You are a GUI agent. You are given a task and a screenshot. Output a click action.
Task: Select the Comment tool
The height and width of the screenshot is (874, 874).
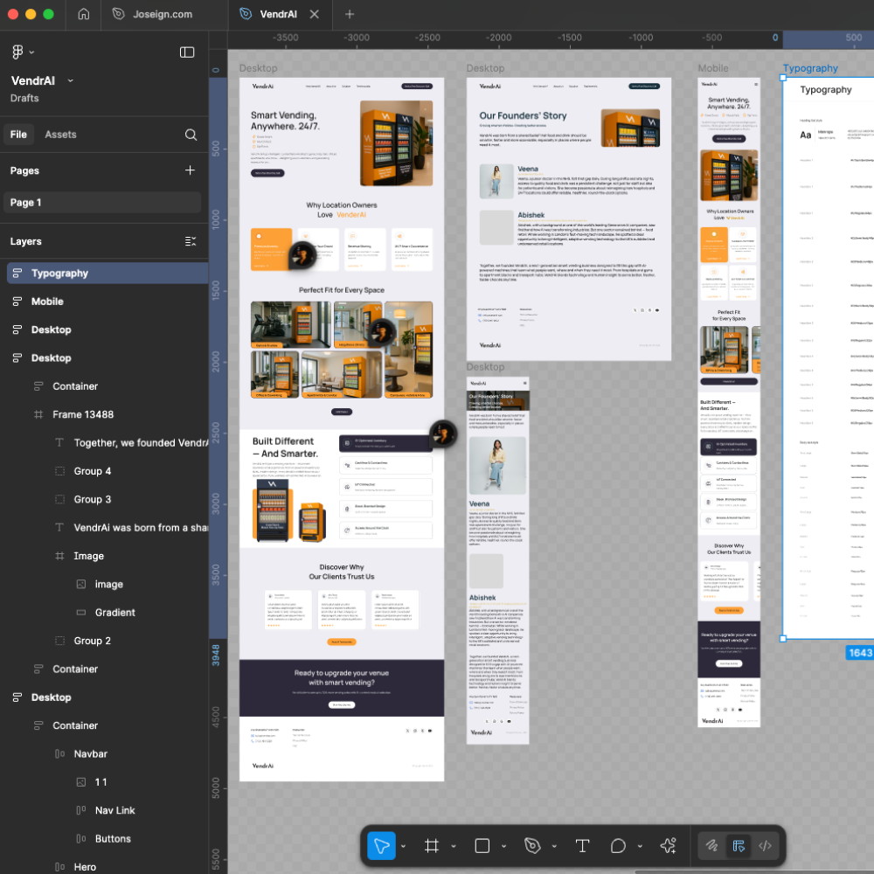coord(618,845)
